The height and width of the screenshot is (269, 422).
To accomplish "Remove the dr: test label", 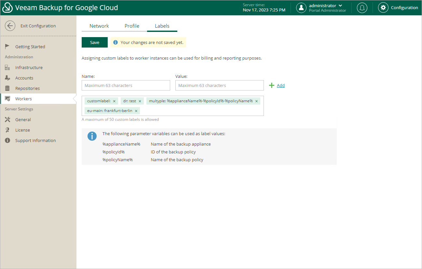I will 140,101.
